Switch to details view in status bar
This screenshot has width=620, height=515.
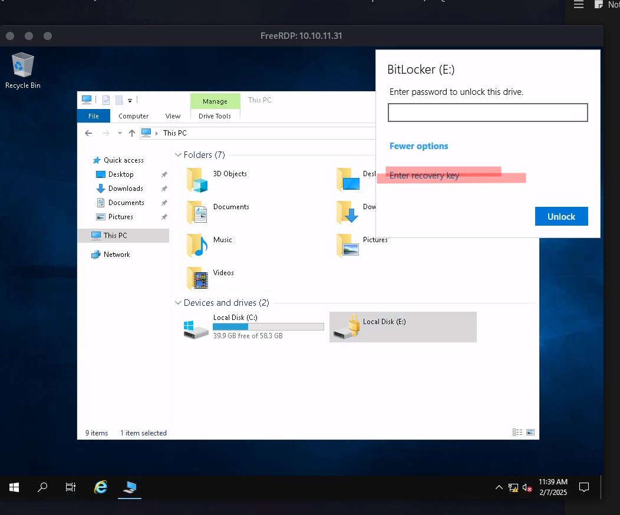[x=517, y=433]
